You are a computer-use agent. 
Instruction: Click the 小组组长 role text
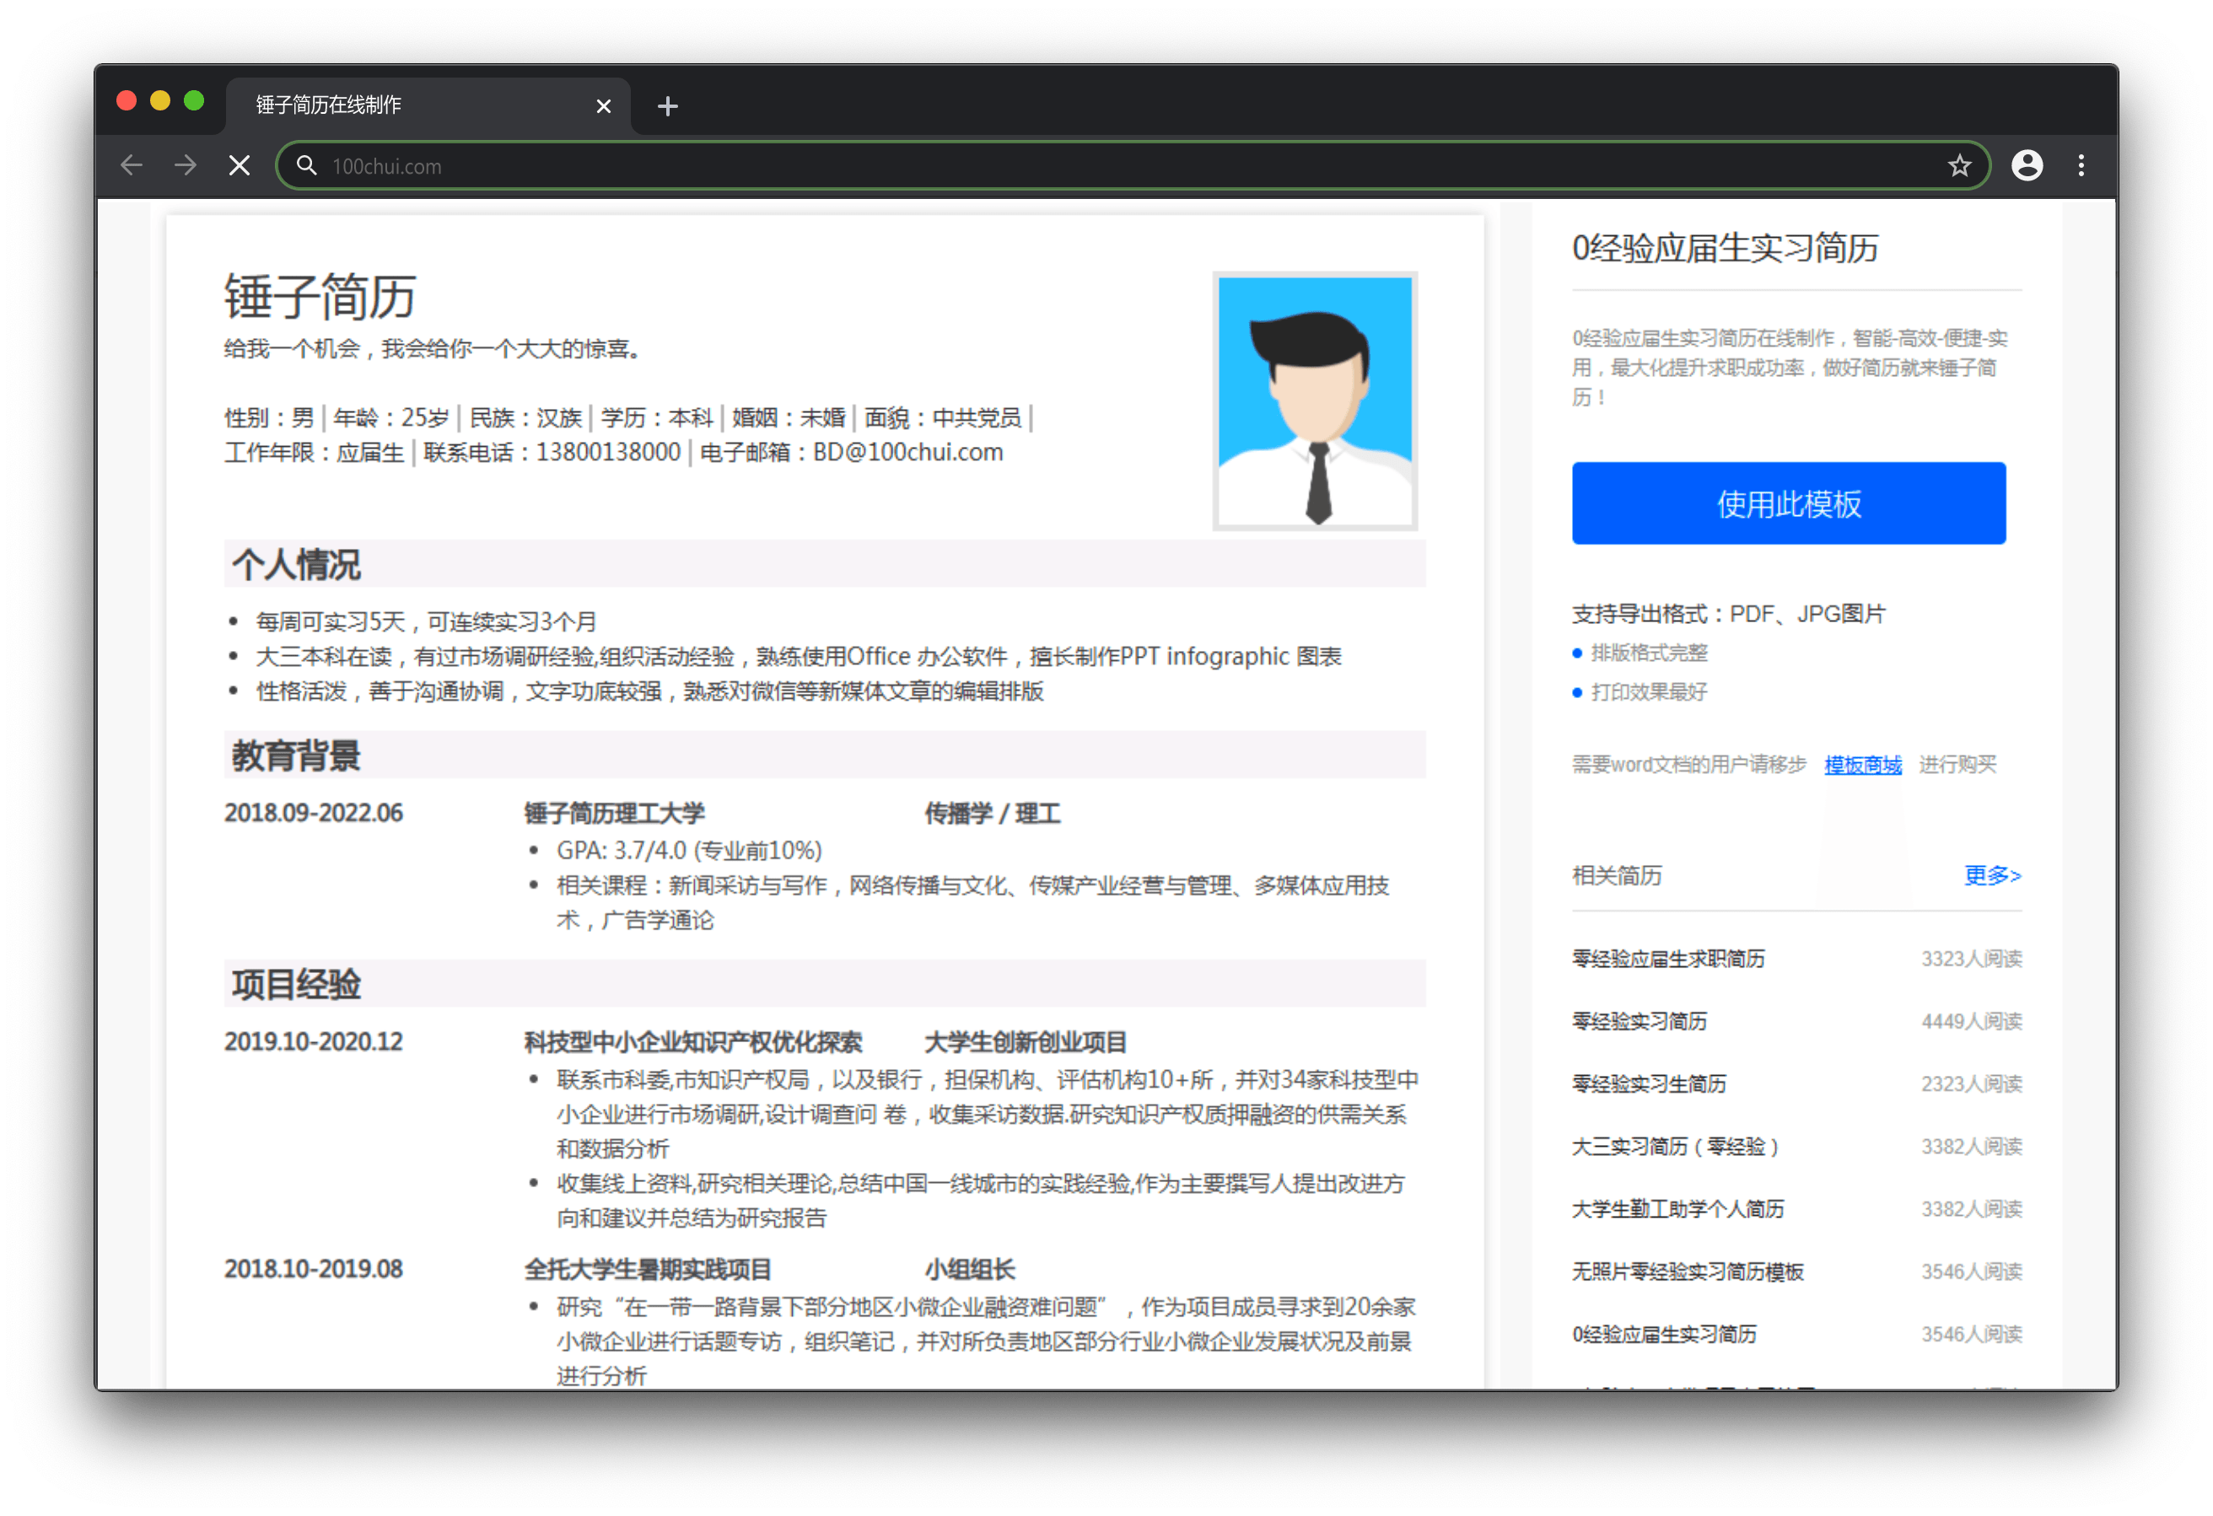(969, 1269)
